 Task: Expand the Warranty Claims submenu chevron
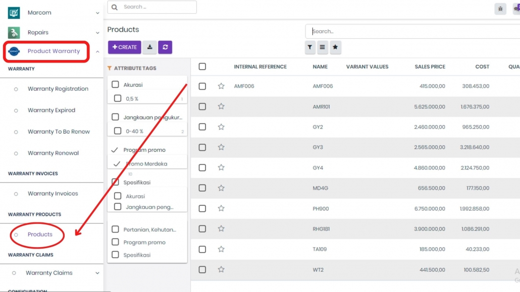[x=97, y=273]
